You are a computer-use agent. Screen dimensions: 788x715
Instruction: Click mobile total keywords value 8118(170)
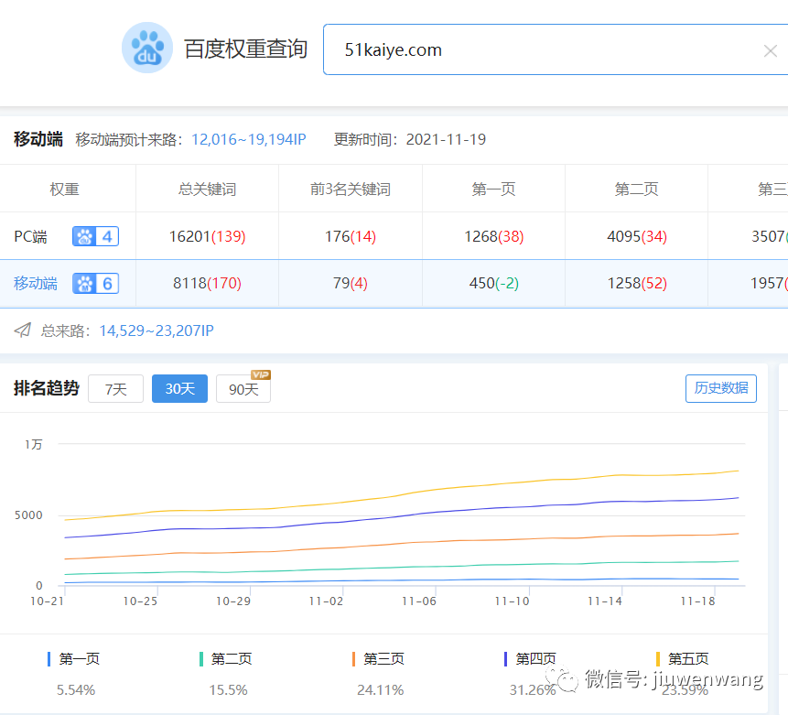pyautogui.click(x=207, y=284)
